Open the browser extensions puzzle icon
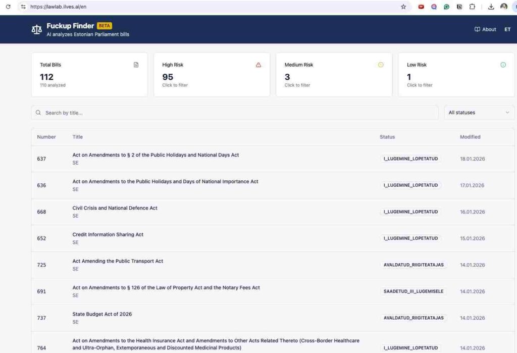The height and width of the screenshot is (353, 517). pyautogui.click(x=472, y=7)
